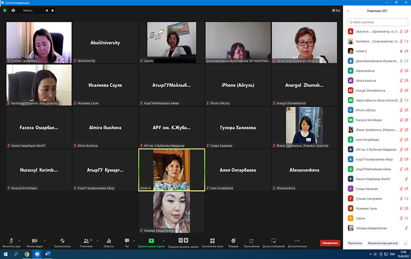The image size is (411, 259).
Task: Click the green encryption shield icon
Action: [x=5, y=10]
